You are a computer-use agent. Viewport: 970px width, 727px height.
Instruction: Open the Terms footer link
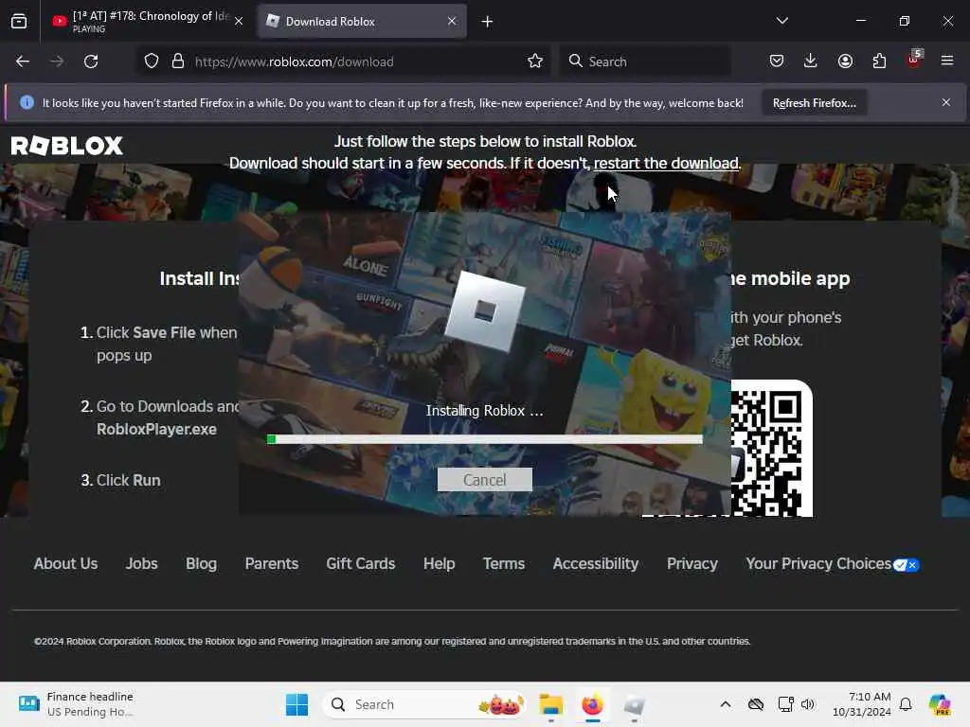pyautogui.click(x=504, y=564)
